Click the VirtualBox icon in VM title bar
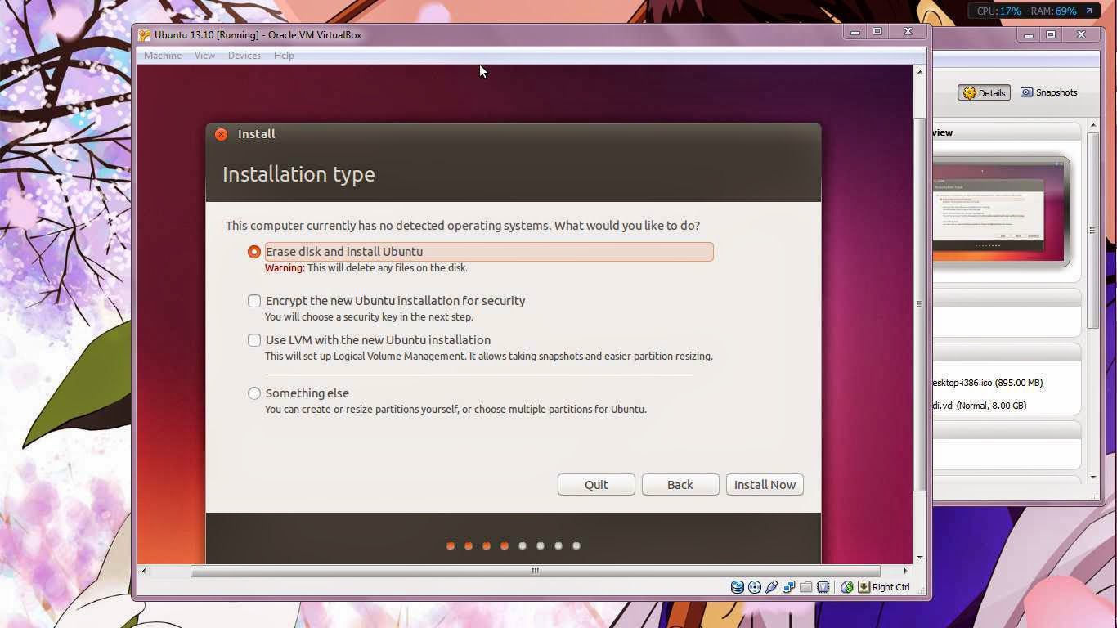 [145, 35]
